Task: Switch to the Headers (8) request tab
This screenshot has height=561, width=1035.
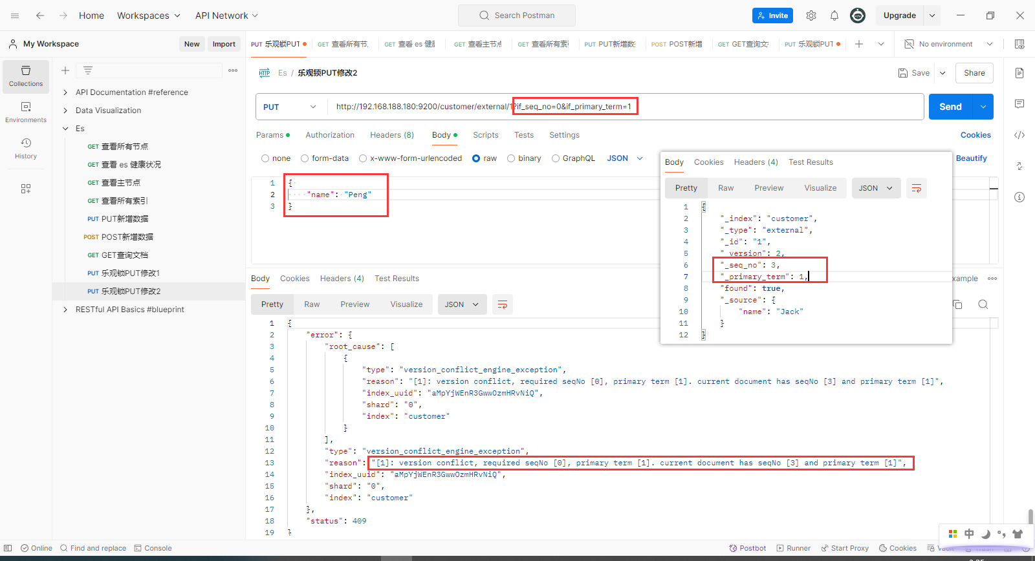Action: pyautogui.click(x=392, y=135)
